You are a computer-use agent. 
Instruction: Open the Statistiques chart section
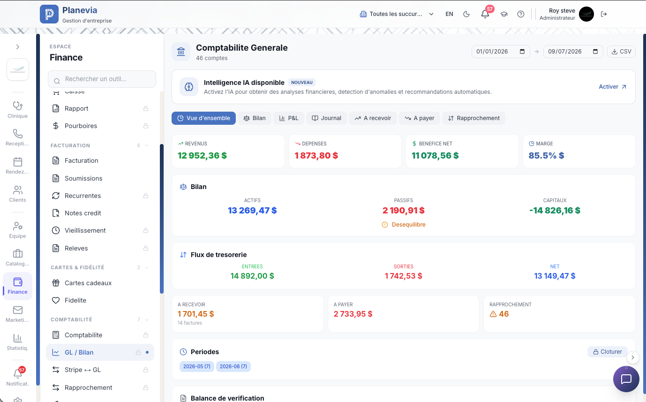click(18, 342)
